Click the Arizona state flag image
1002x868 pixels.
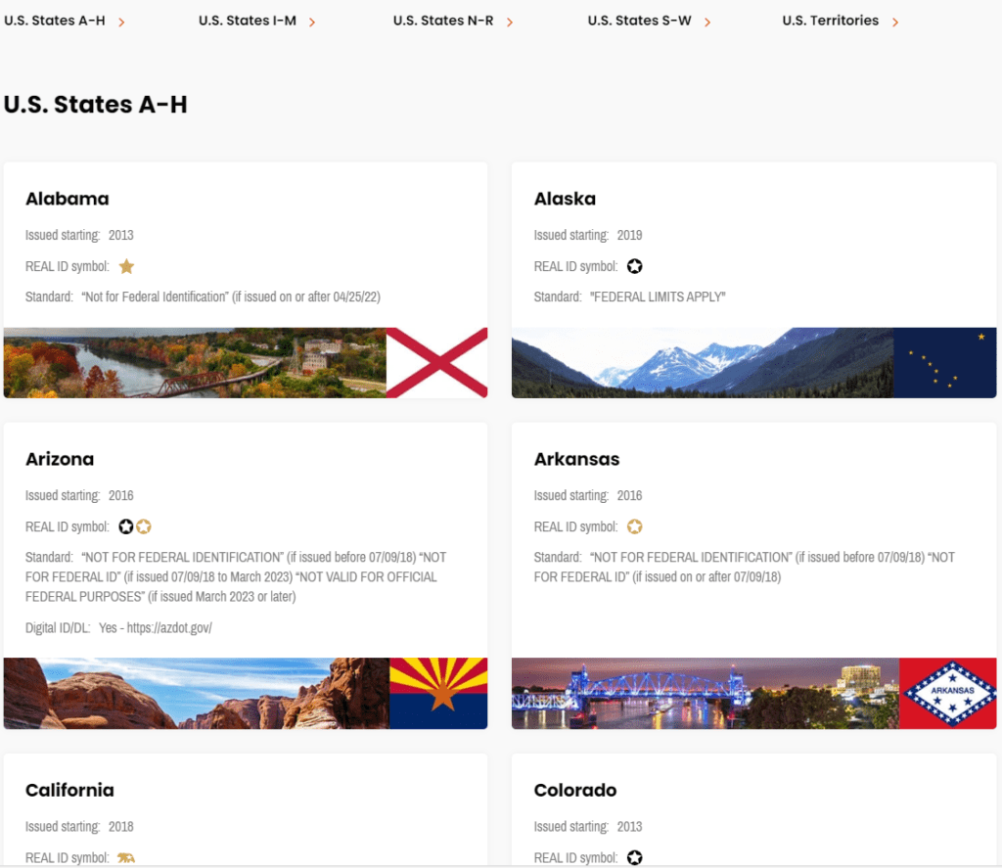437,693
